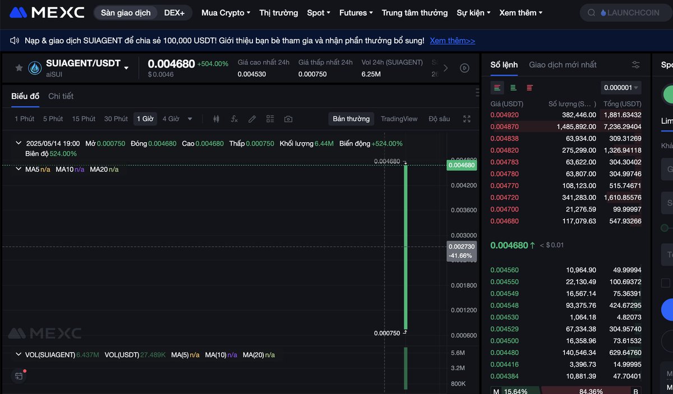Viewport: 673px width, 394px height.
Task: Open the Spot menu
Action: tap(319, 12)
